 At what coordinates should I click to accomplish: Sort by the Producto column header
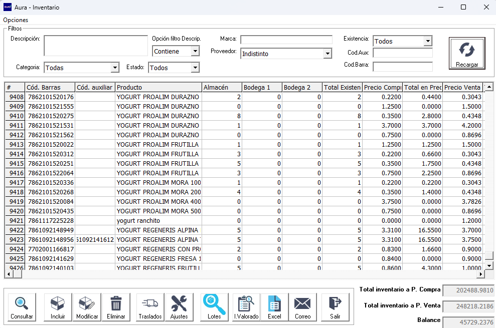158,87
